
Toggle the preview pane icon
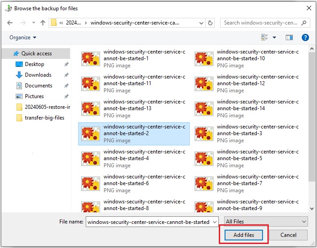pos(289,38)
